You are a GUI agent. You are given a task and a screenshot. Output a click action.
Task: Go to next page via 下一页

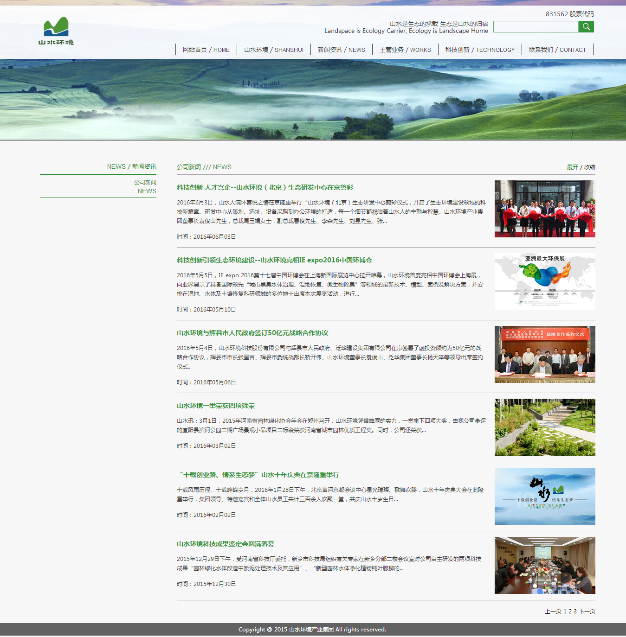(x=587, y=612)
